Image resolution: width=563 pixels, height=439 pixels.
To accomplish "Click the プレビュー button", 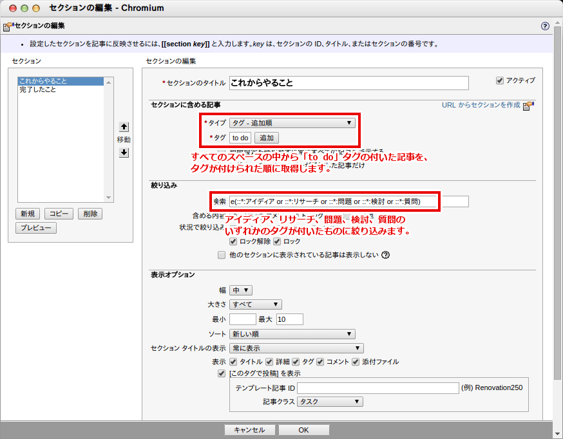I will (x=37, y=228).
